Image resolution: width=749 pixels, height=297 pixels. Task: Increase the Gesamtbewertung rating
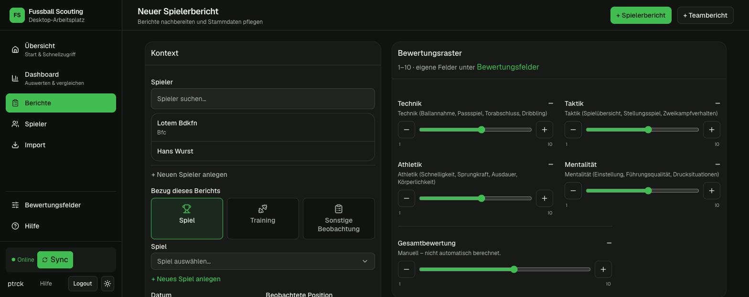point(603,269)
